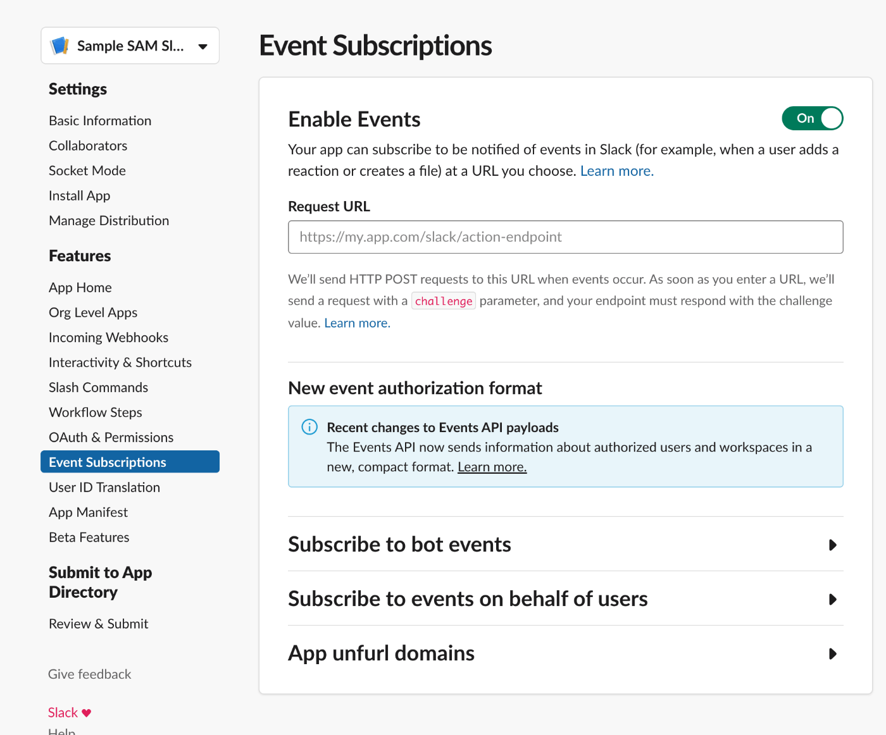Go to OAuth & Permissions page
The width and height of the screenshot is (886, 735).
coord(111,438)
